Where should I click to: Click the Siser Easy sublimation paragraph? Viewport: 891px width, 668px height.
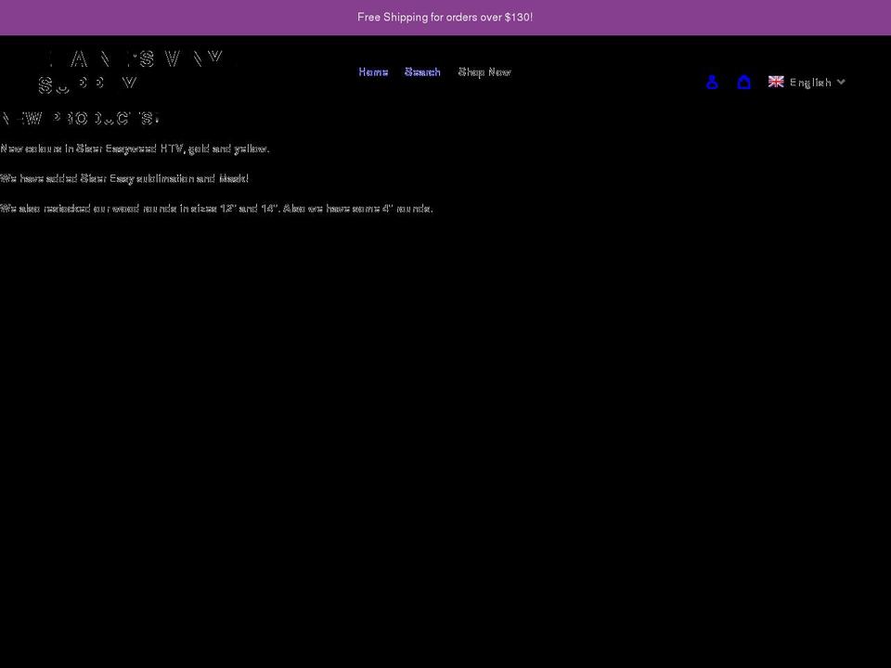[124, 178]
